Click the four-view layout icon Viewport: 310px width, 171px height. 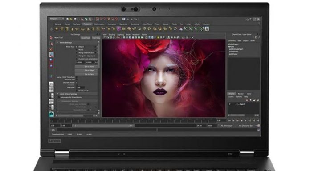tap(51, 90)
